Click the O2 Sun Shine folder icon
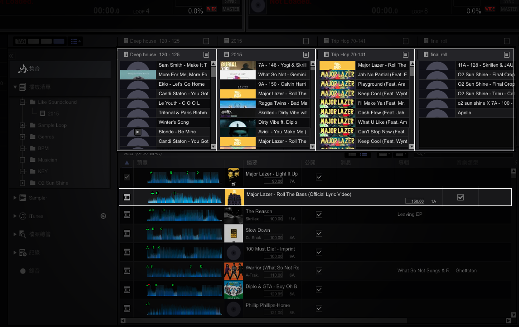Viewport: 519px width, 327px height. tap(33, 183)
